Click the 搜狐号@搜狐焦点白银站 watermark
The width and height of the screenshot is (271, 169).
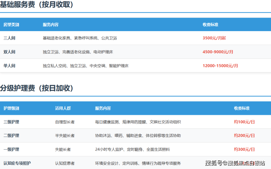(235, 163)
